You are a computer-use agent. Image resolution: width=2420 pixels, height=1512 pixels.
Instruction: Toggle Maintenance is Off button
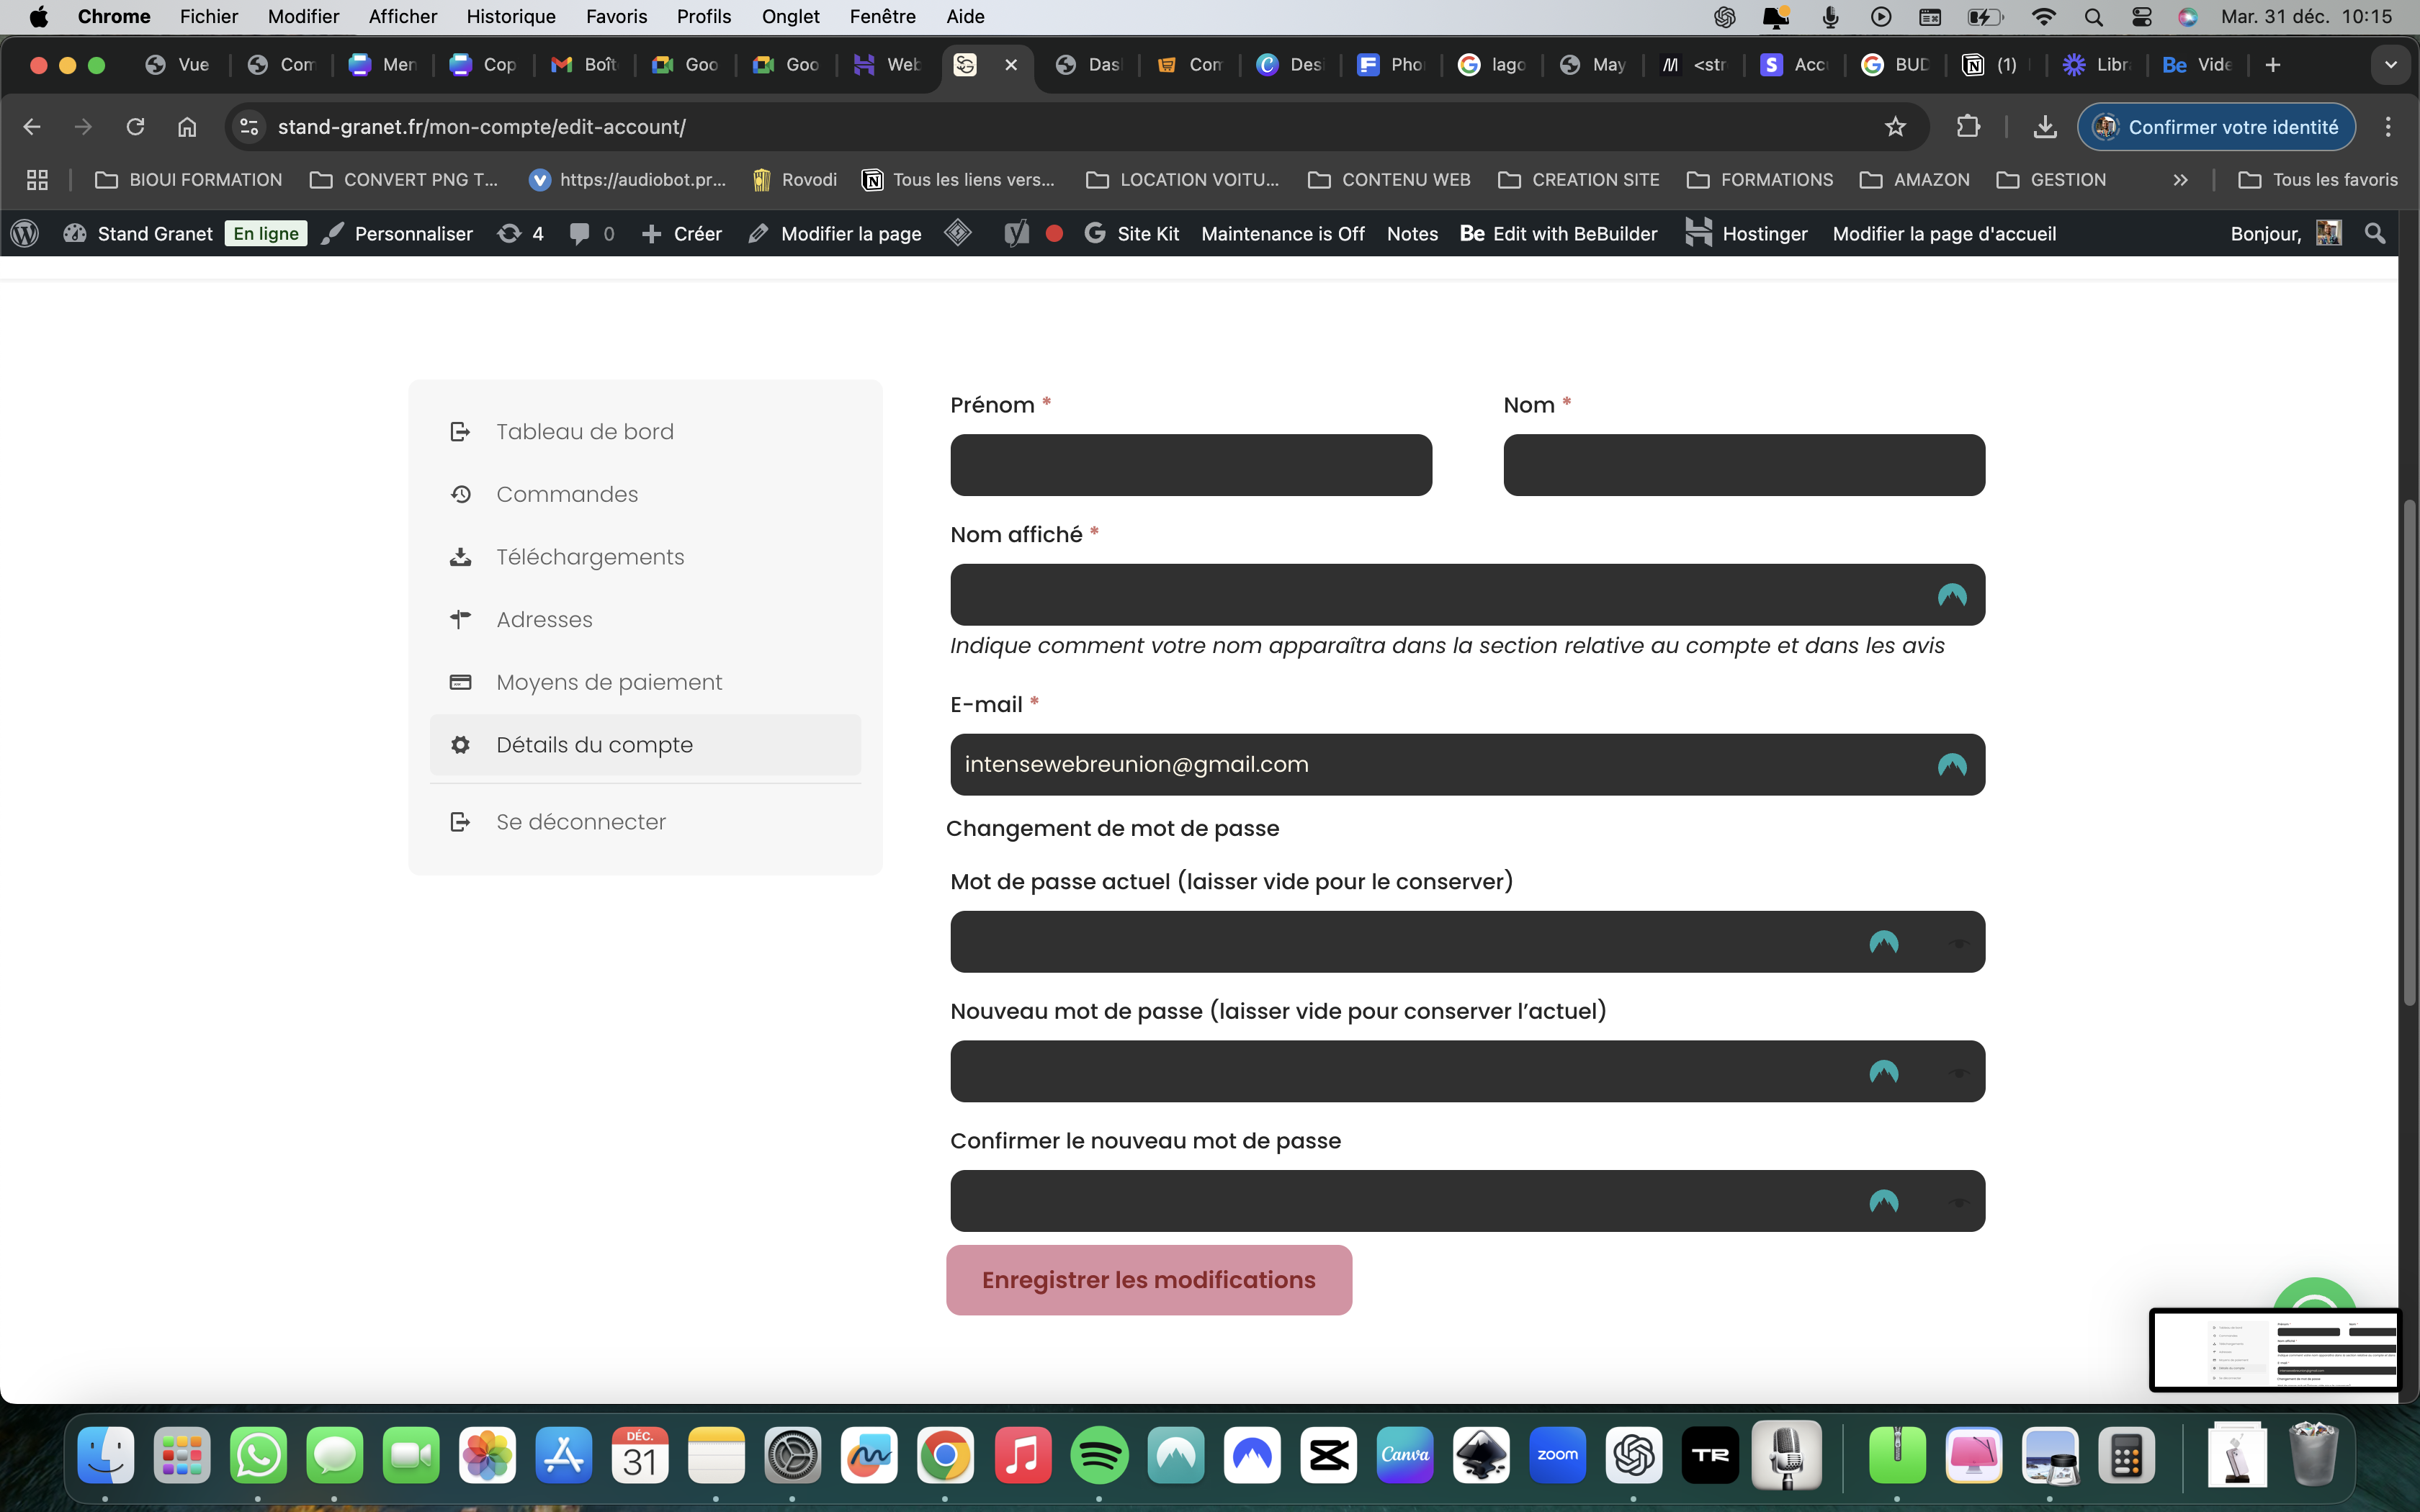pos(1282,232)
